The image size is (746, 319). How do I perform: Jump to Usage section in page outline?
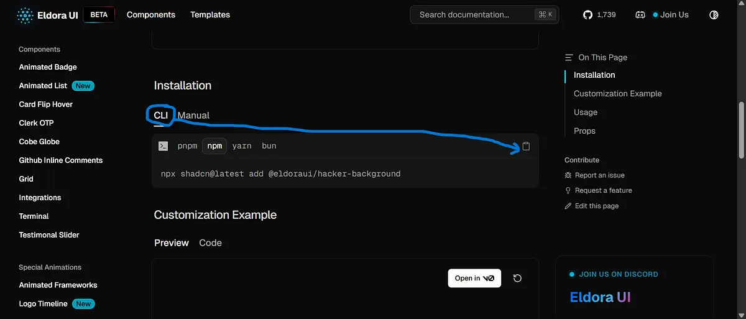[x=586, y=113]
